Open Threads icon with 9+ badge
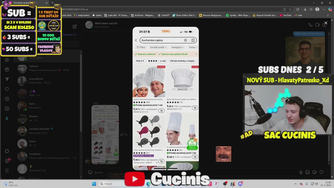 tap(7, 161)
